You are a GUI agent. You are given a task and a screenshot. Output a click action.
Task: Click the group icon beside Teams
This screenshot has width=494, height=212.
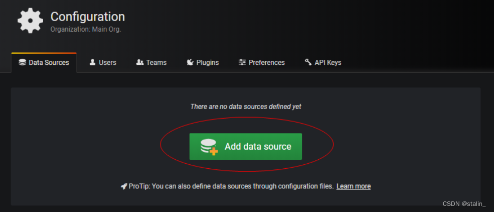[x=140, y=62]
